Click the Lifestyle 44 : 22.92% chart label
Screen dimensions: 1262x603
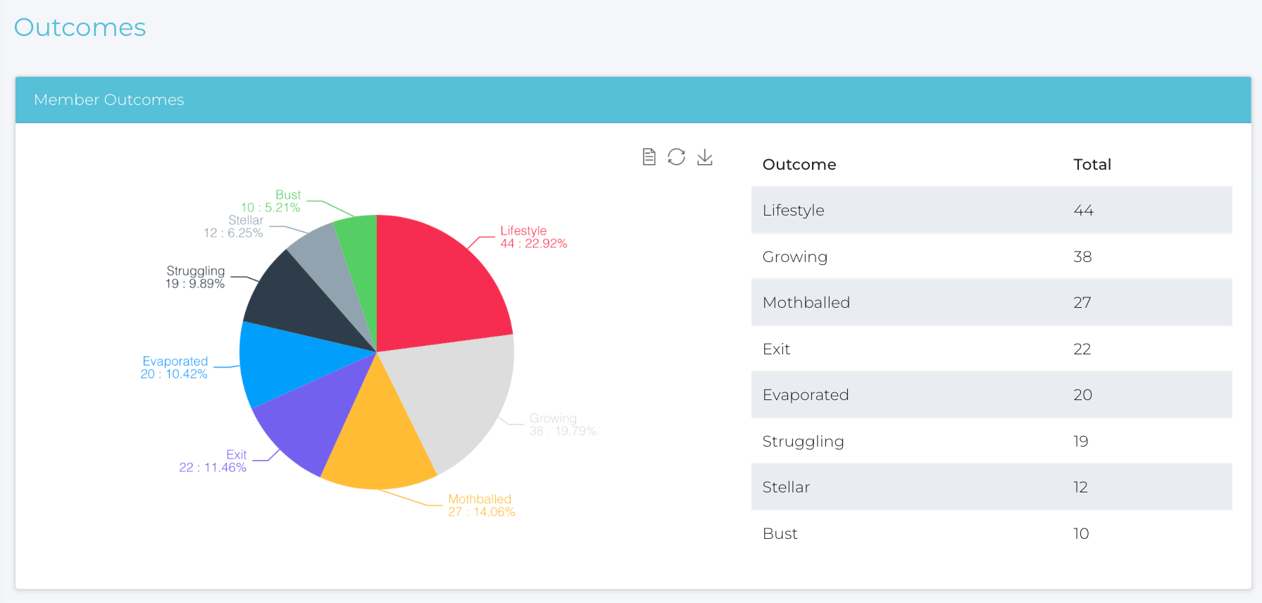coord(533,237)
